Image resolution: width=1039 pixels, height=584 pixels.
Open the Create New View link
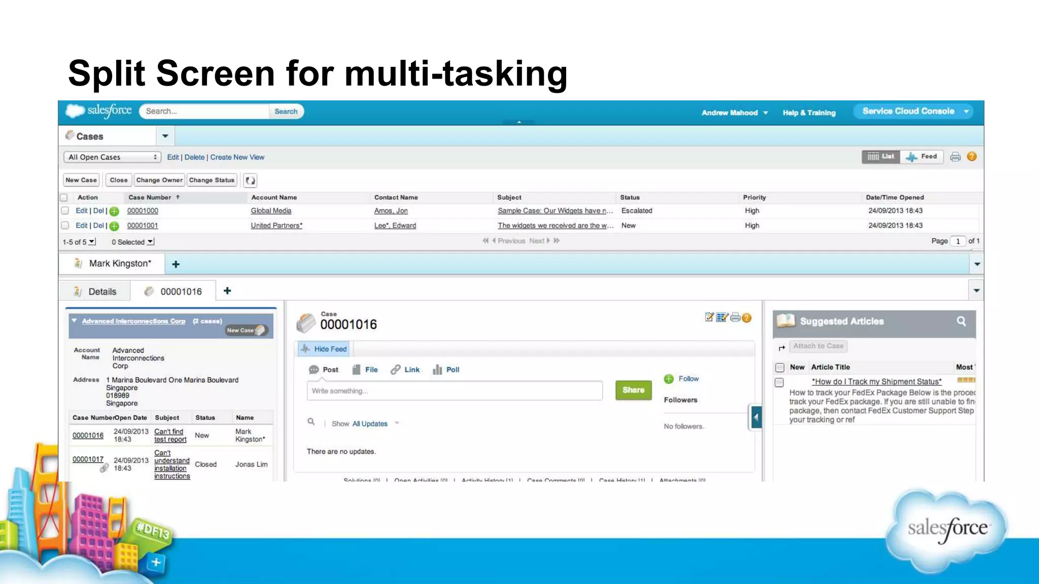coord(237,157)
